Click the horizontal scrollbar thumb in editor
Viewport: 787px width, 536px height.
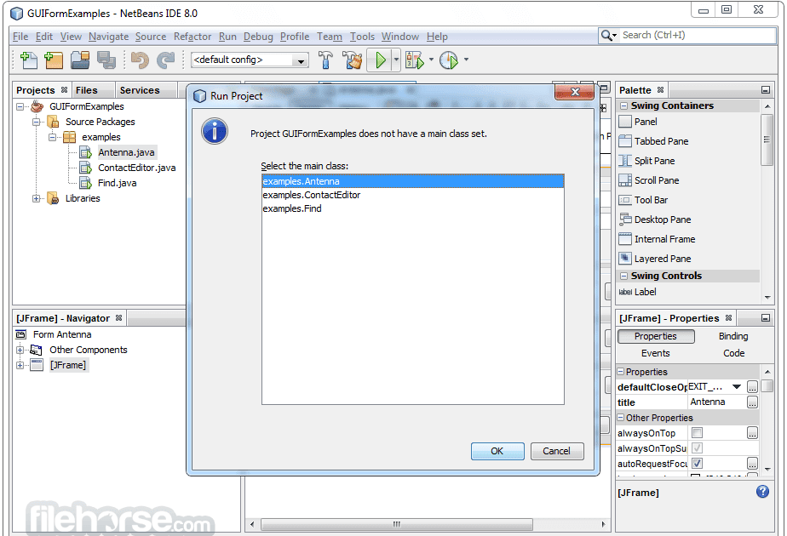[x=397, y=524]
